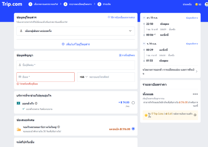Click the orange hotel offer icon
This screenshot has height=147, width=208.
click(x=19, y=129)
